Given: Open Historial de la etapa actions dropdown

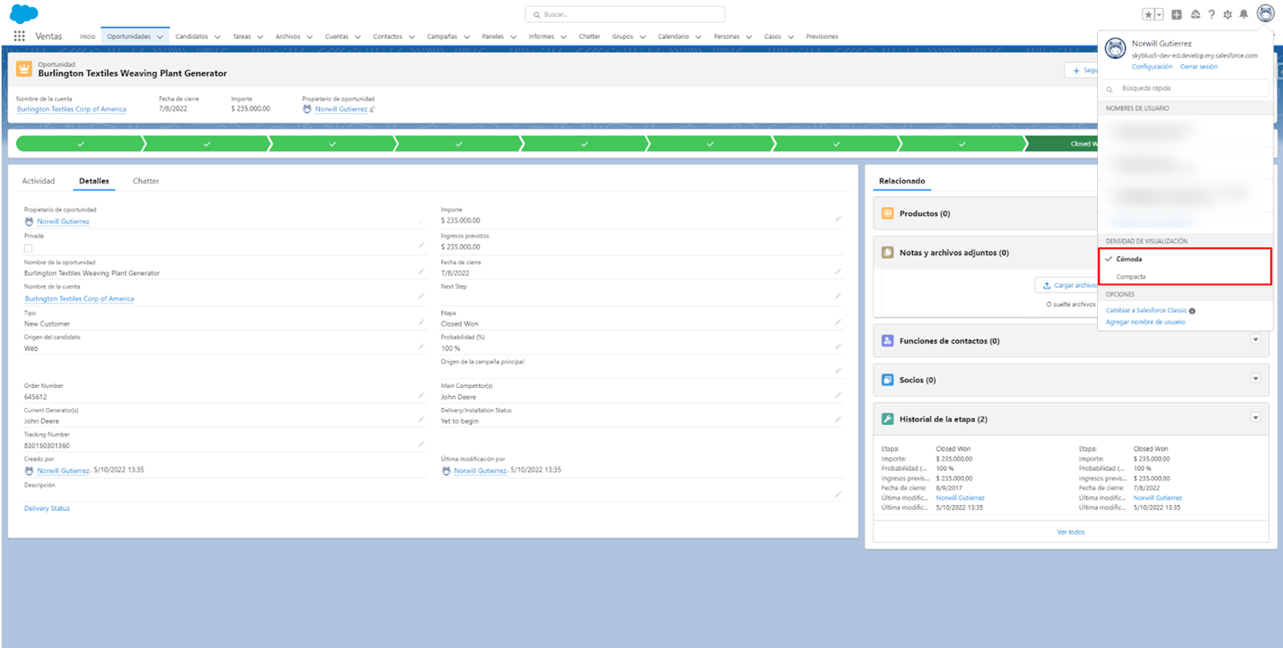Looking at the screenshot, I should (x=1256, y=418).
